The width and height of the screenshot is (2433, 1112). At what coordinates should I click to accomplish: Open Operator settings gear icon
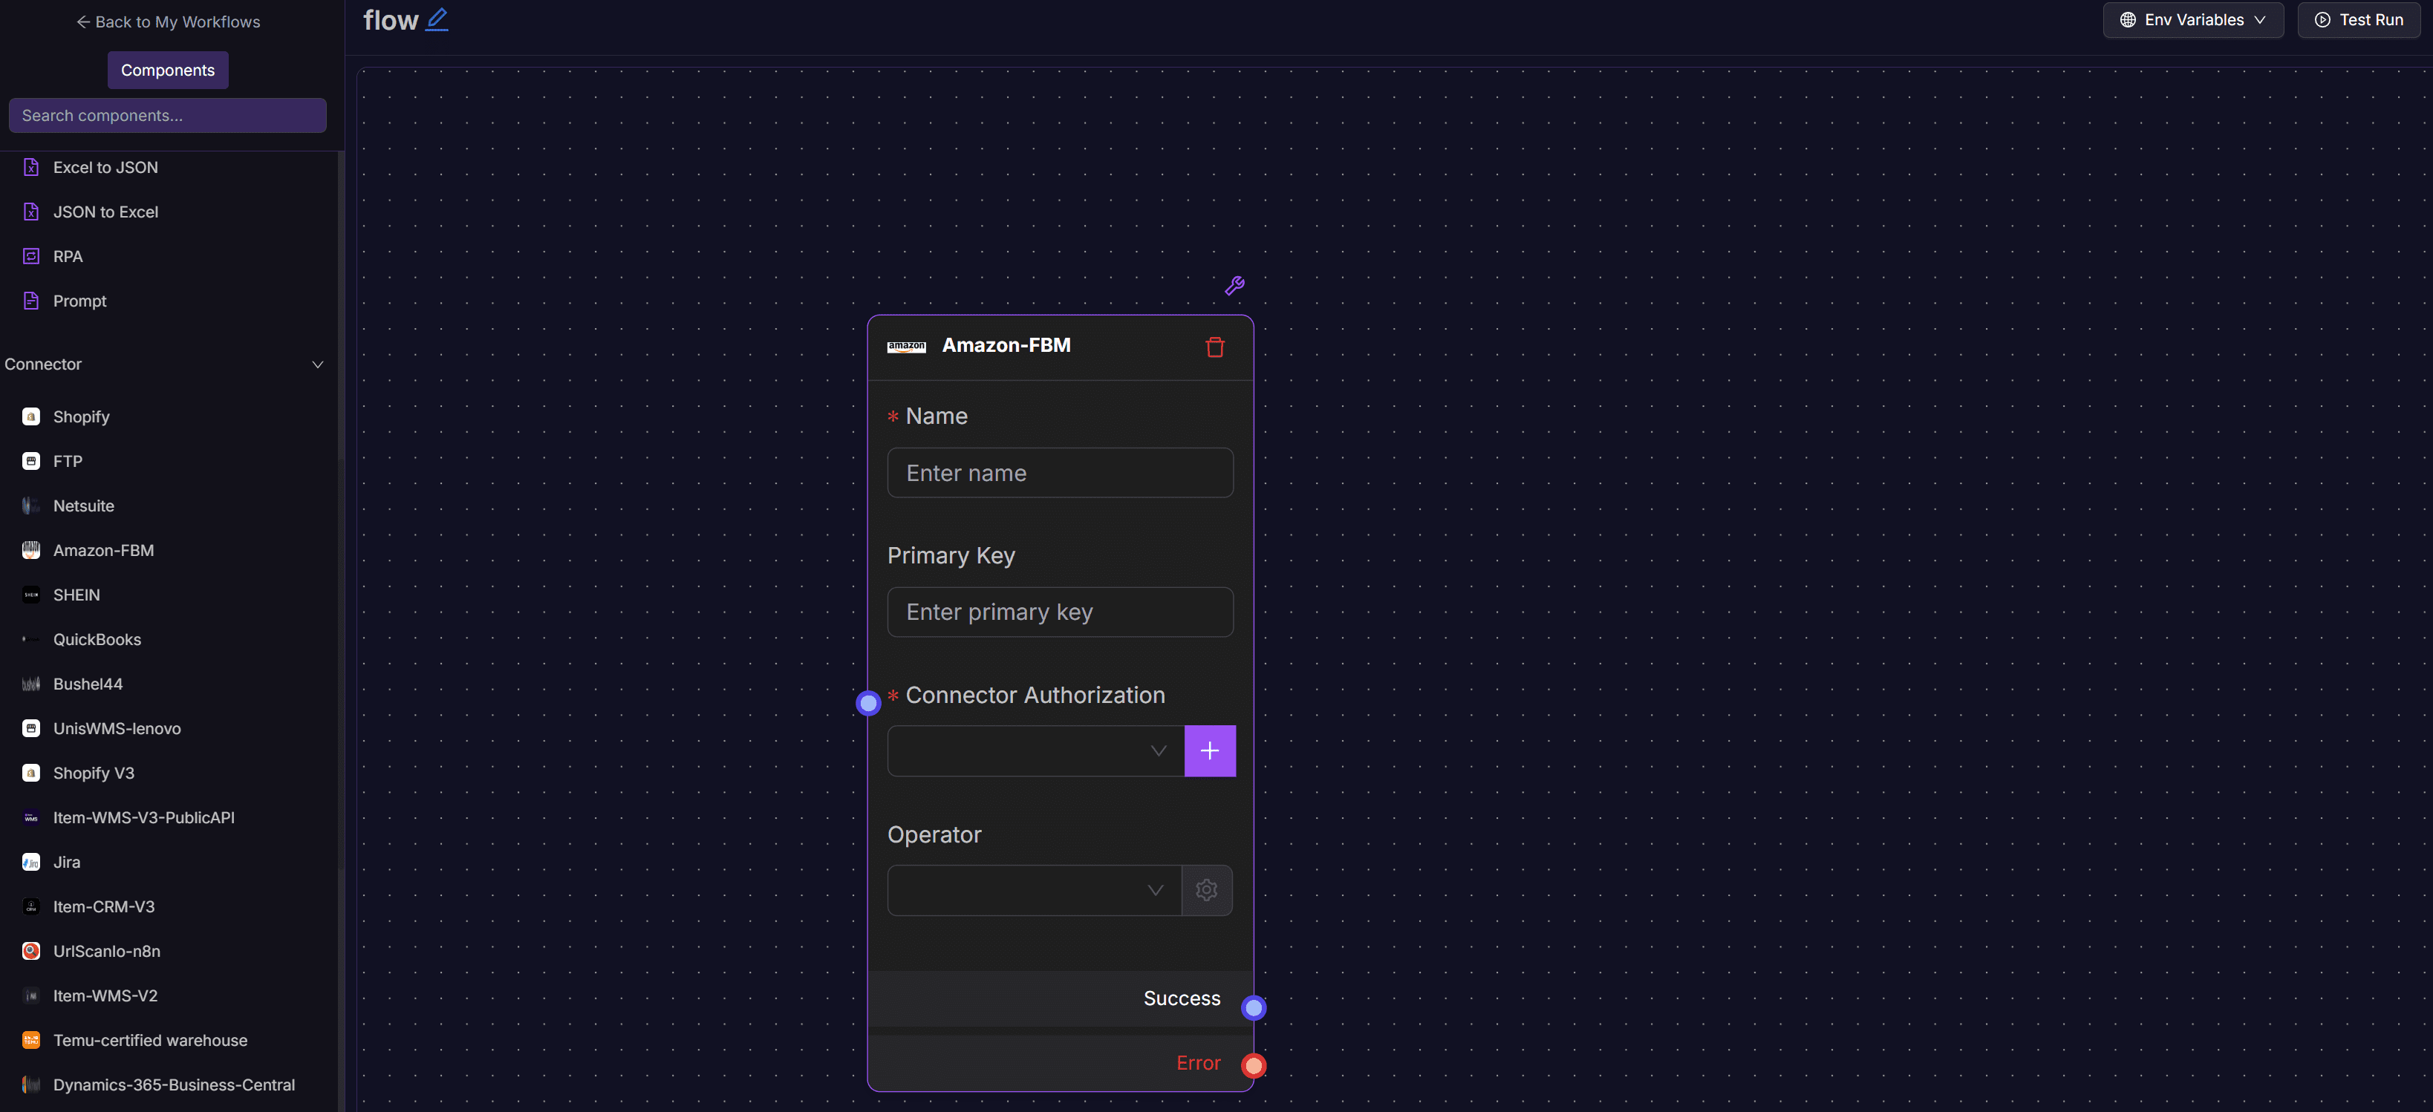click(x=1206, y=890)
